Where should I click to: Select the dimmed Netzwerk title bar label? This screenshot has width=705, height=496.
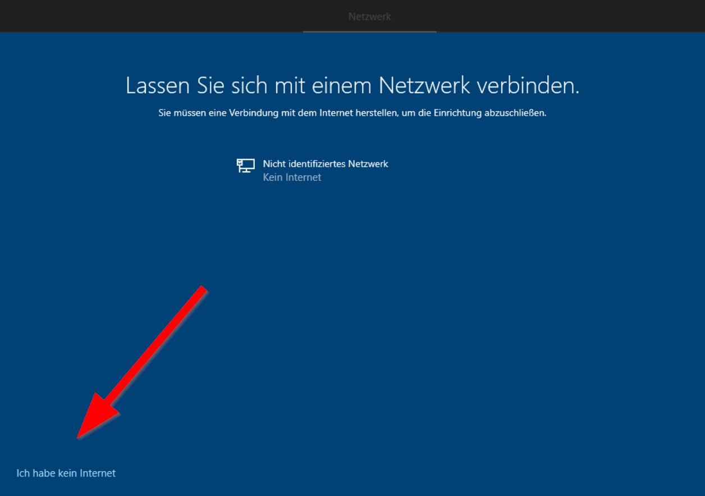click(369, 16)
